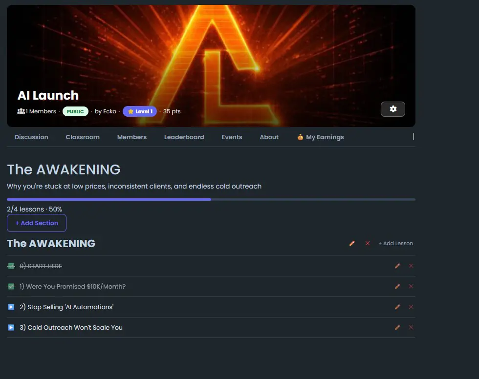Edit 'Were You Promised $10K/Month?' lesson
This screenshot has height=379, width=479.
(x=397, y=286)
